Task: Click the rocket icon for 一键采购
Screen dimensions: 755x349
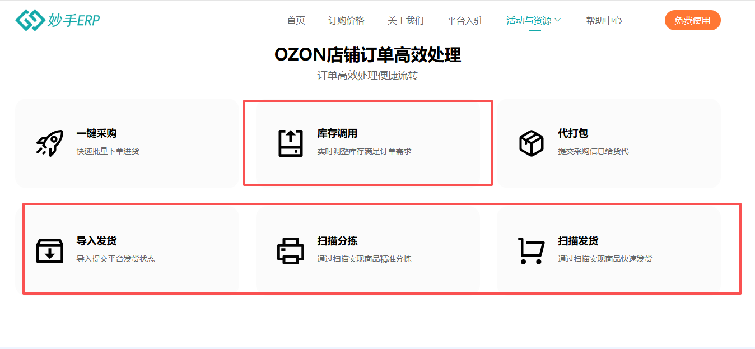Action: [49, 143]
